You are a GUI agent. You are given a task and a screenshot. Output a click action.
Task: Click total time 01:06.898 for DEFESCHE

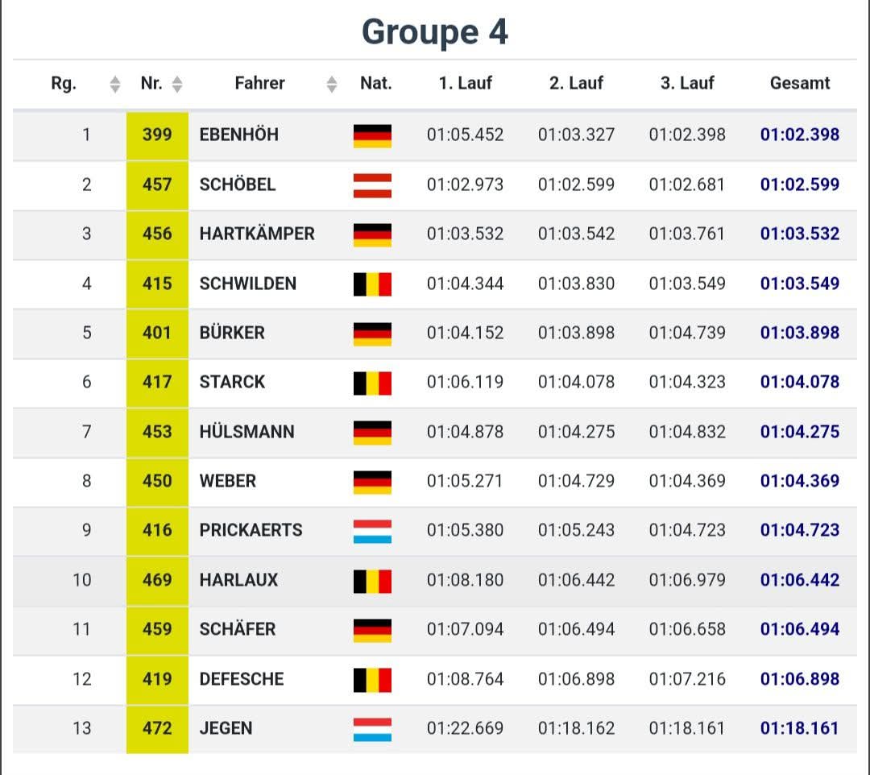pyautogui.click(x=800, y=679)
